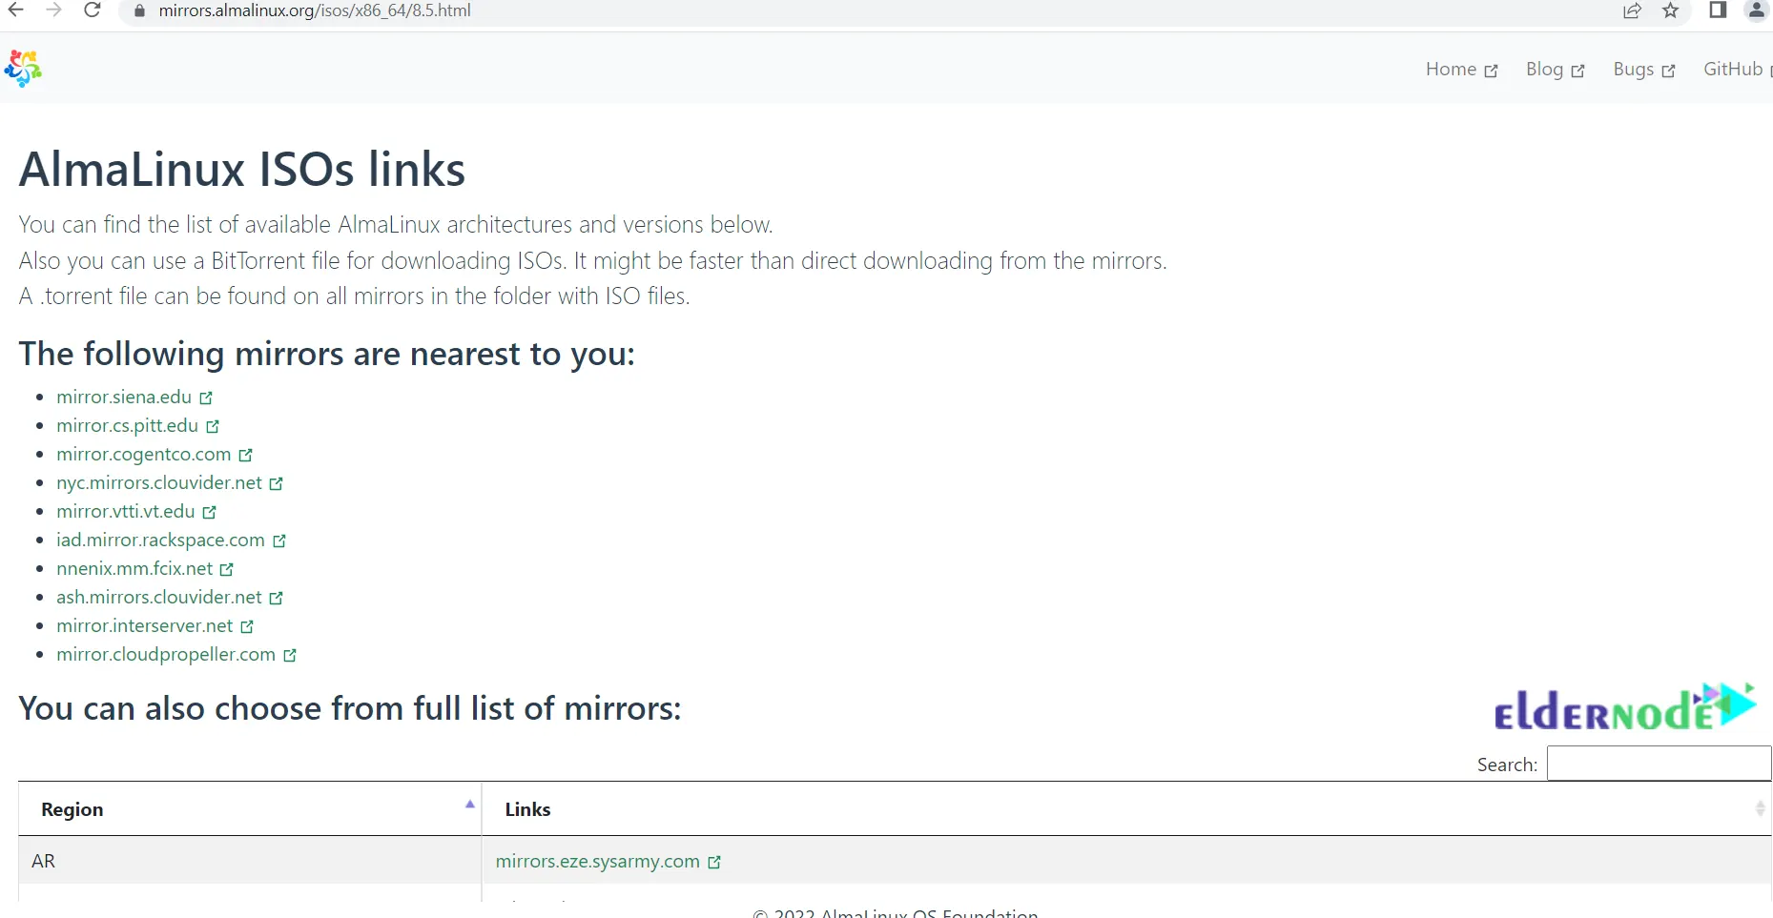Click the padlock site info icon
This screenshot has width=1773, height=918.
point(139,11)
